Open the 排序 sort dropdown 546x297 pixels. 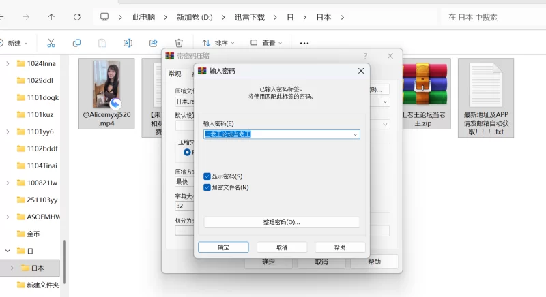pos(216,43)
